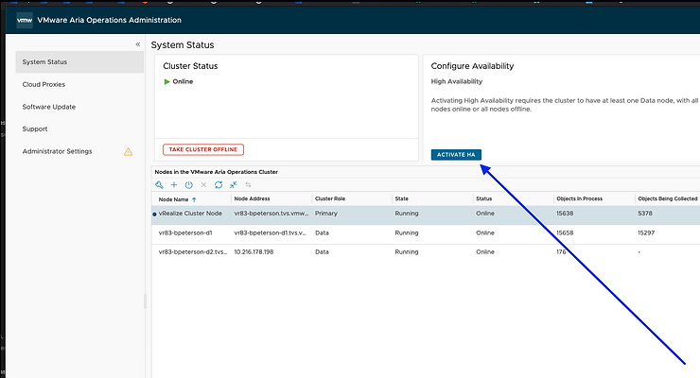
Task: Click the inward-arrows icon in the nodes toolbar
Action: [x=233, y=184]
